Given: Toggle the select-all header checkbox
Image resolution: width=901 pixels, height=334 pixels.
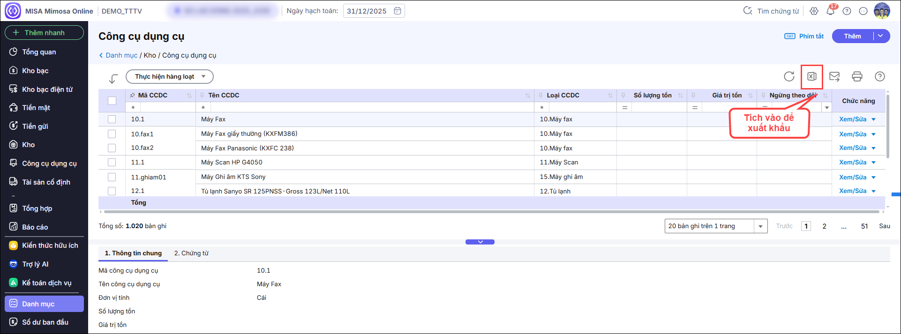Looking at the screenshot, I should 112,101.
